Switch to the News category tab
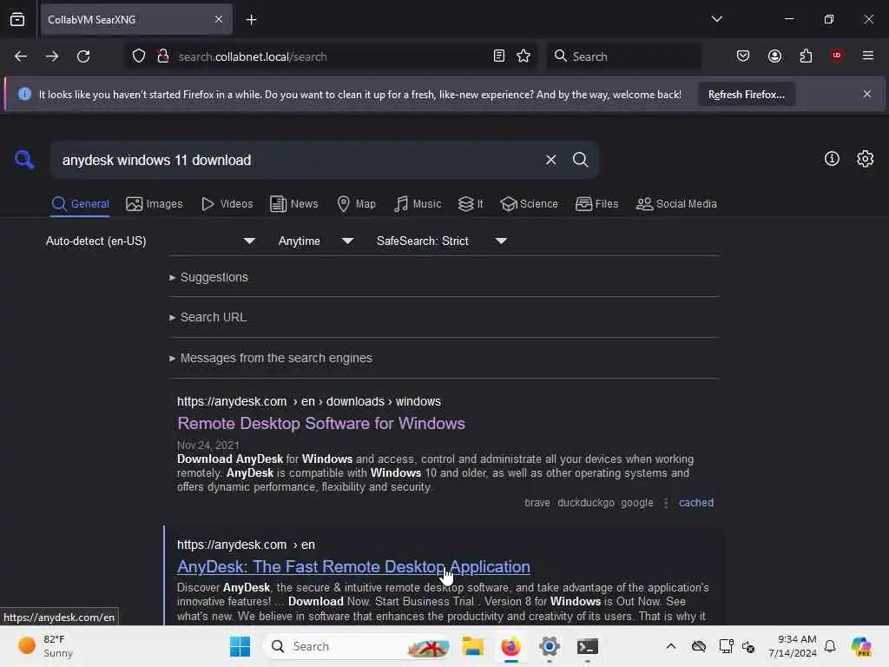The width and height of the screenshot is (889, 667). pos(294,204)
